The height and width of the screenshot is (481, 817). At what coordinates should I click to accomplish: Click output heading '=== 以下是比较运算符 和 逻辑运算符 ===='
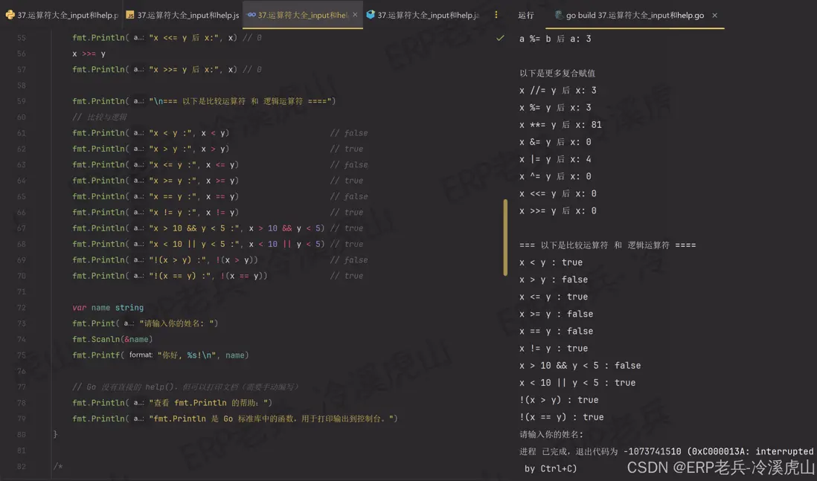tap(607, 245)
